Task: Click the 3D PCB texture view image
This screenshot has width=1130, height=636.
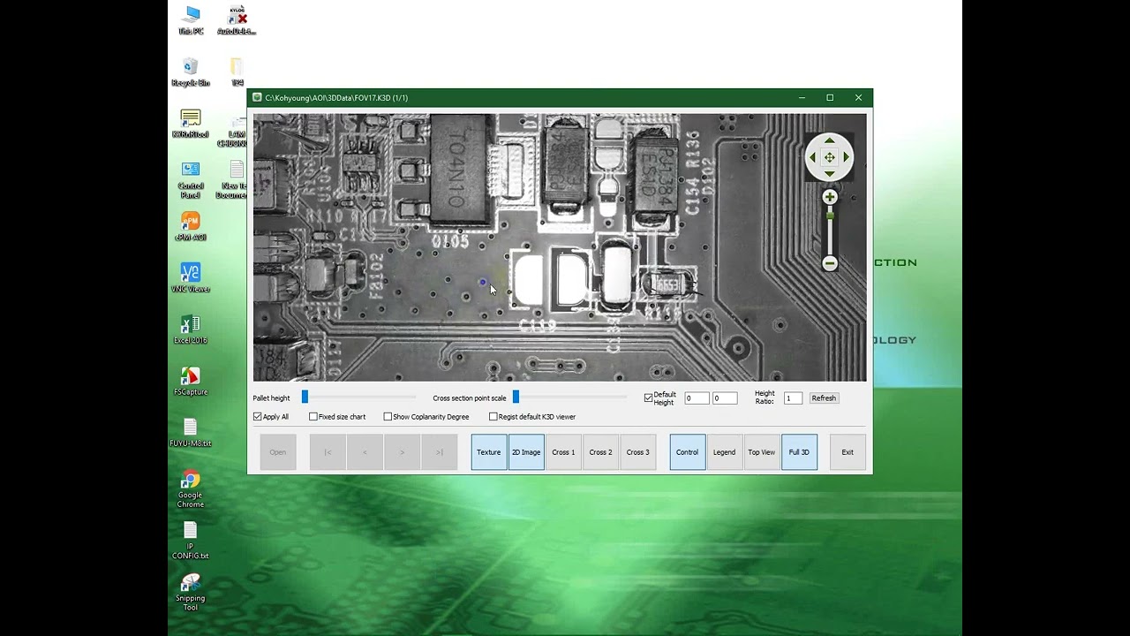Action: [560, 247]
